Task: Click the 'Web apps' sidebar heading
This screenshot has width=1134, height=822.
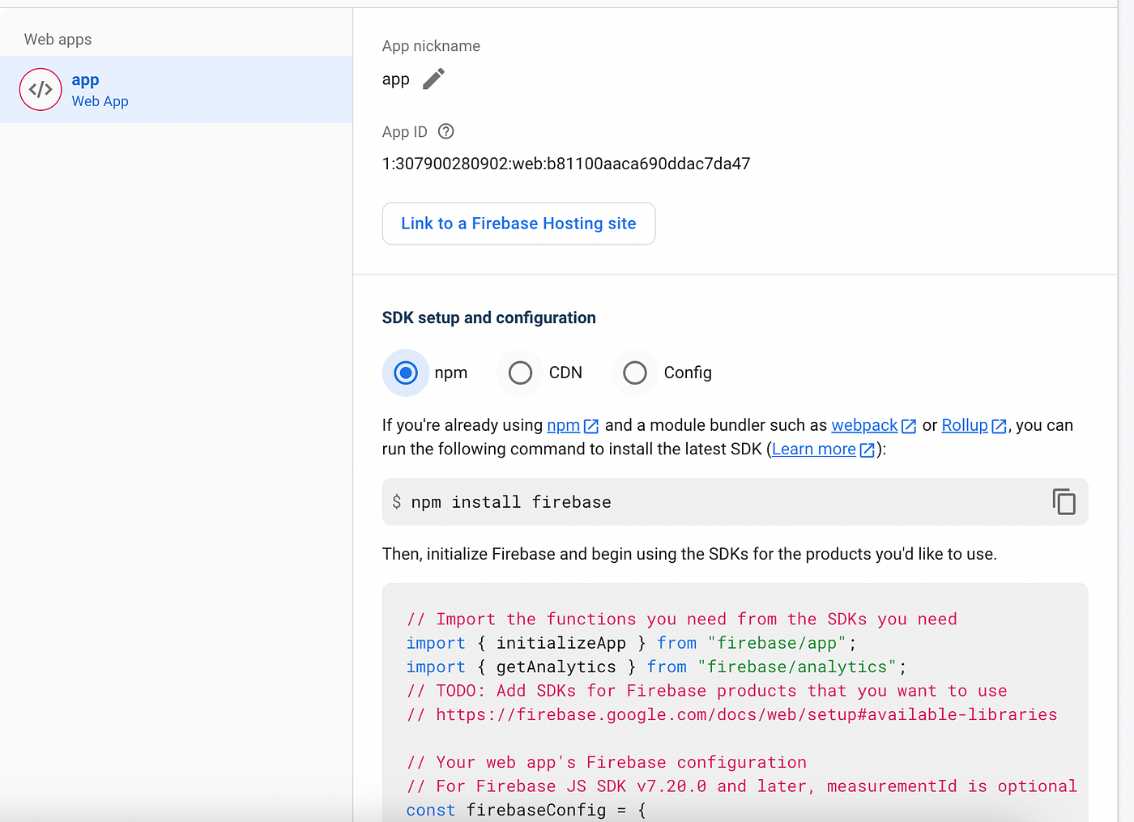Action: point(58,40)
